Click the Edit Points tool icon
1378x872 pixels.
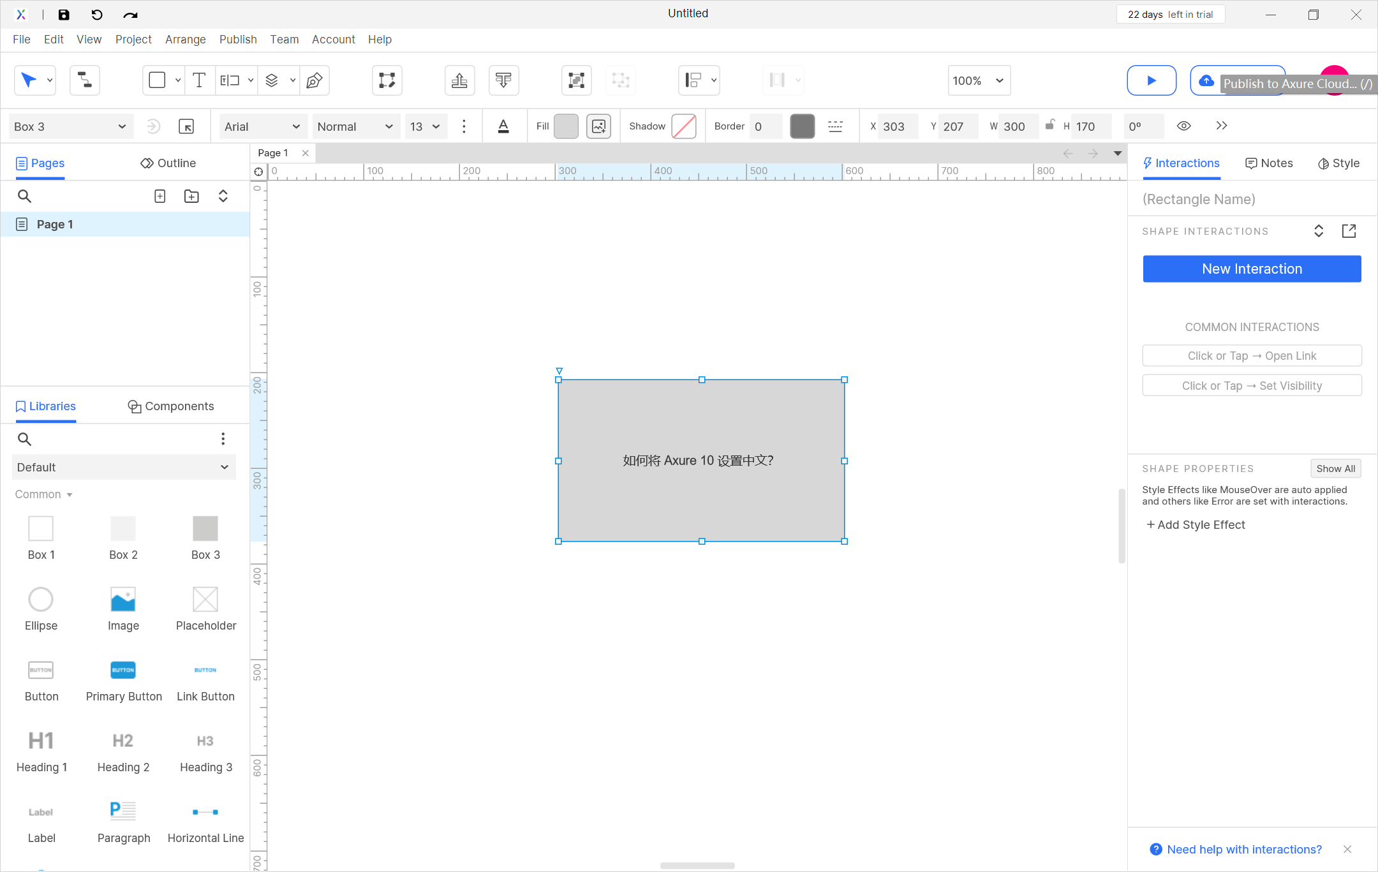pos(387,80)
